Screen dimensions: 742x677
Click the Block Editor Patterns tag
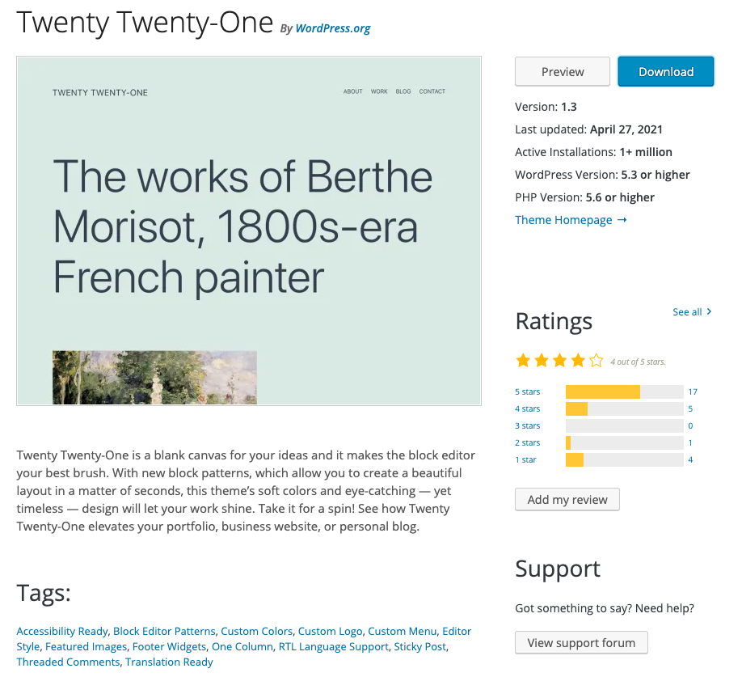click(x=164, y=631)
